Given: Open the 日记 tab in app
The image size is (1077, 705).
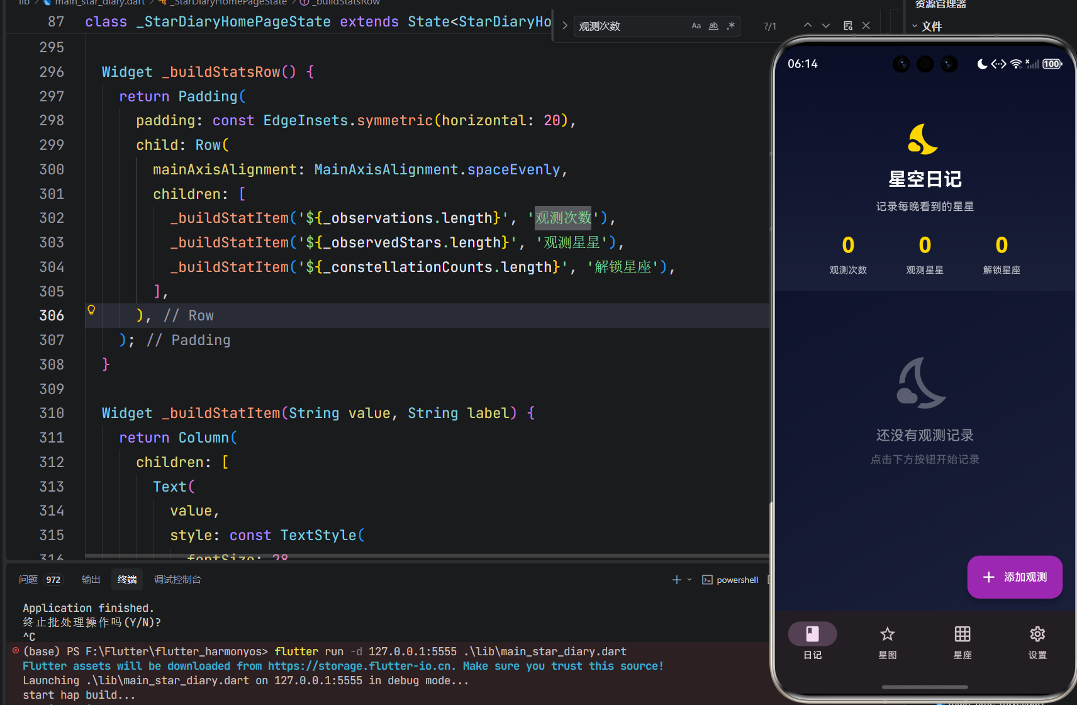Looking at the screenshot, I should coord(812,641).
